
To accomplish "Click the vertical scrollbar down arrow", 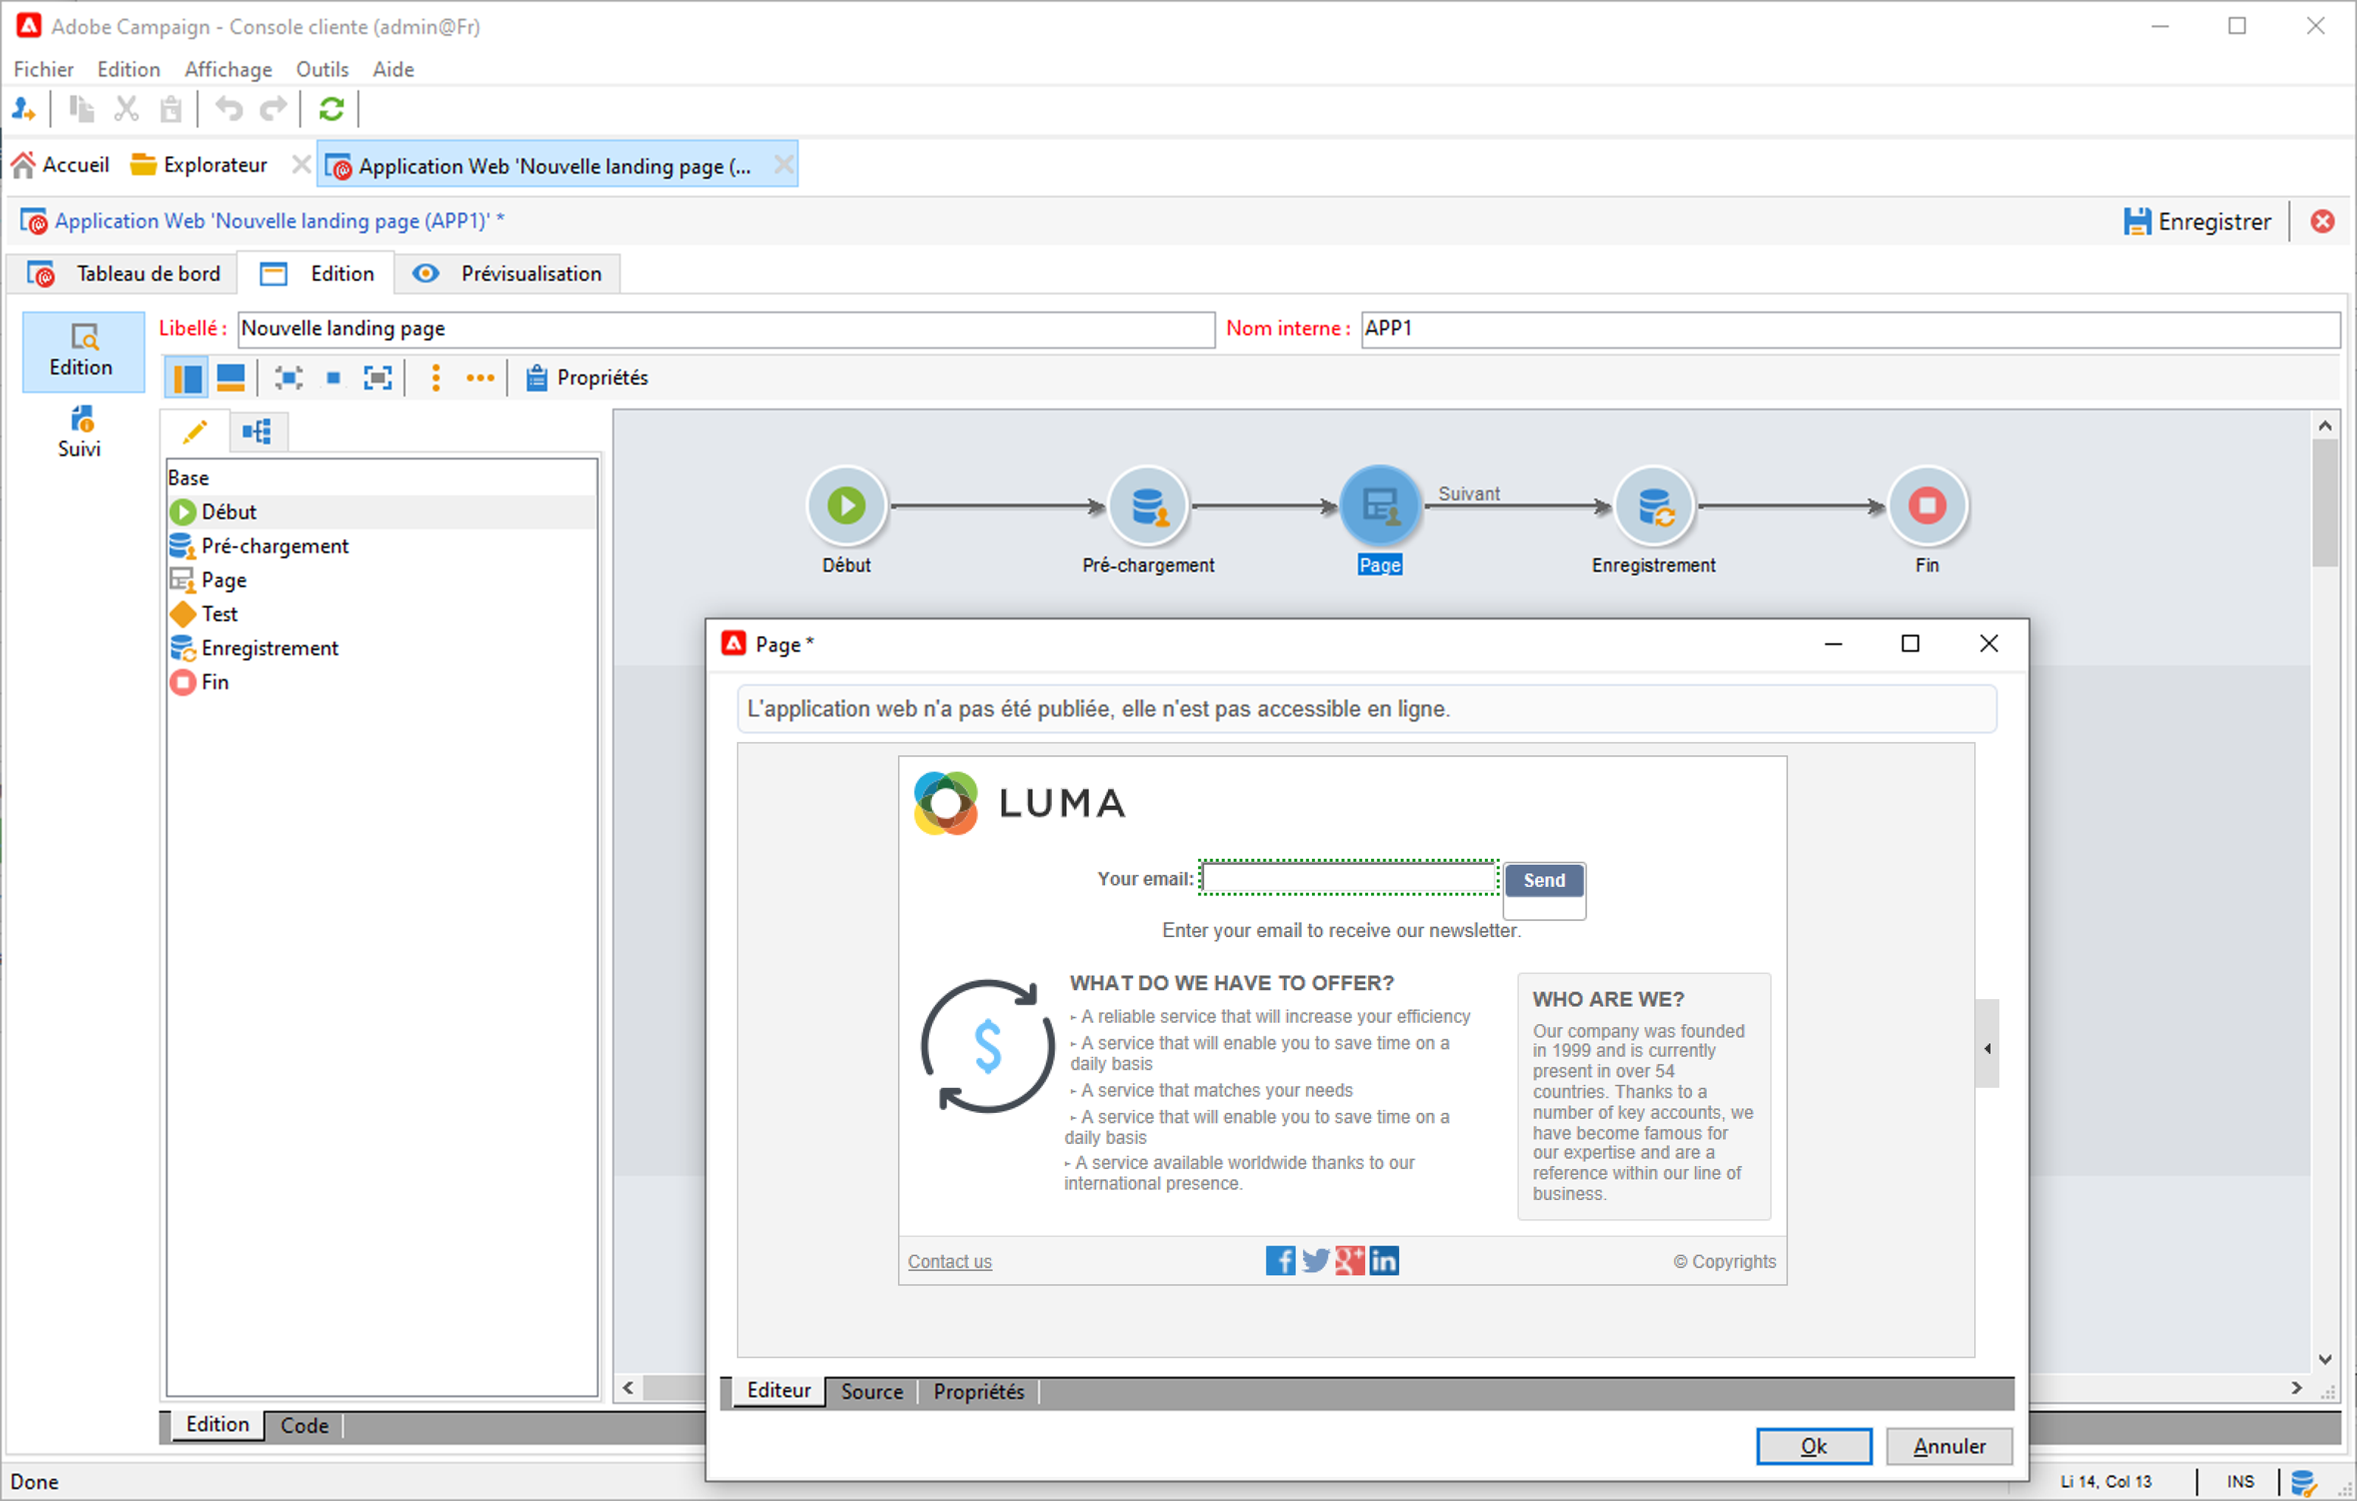I will pyautogui.click(x=2324, y=1359).
